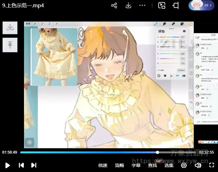
Task: Click the crop screenshot icon in top bar
Action: [x=176, y=5]
